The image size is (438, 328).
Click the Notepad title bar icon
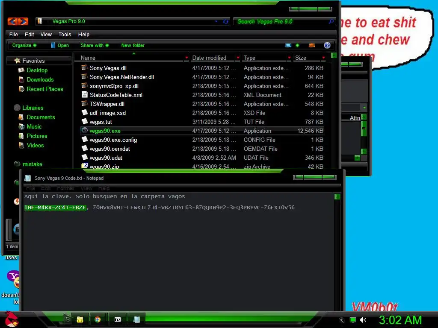[x=28, y=178]
